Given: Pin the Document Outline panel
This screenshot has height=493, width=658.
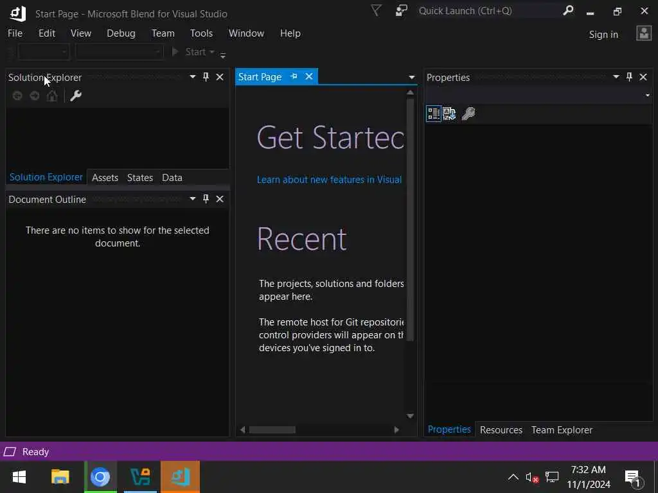Looking at the screenshot, I should point(206,199).
